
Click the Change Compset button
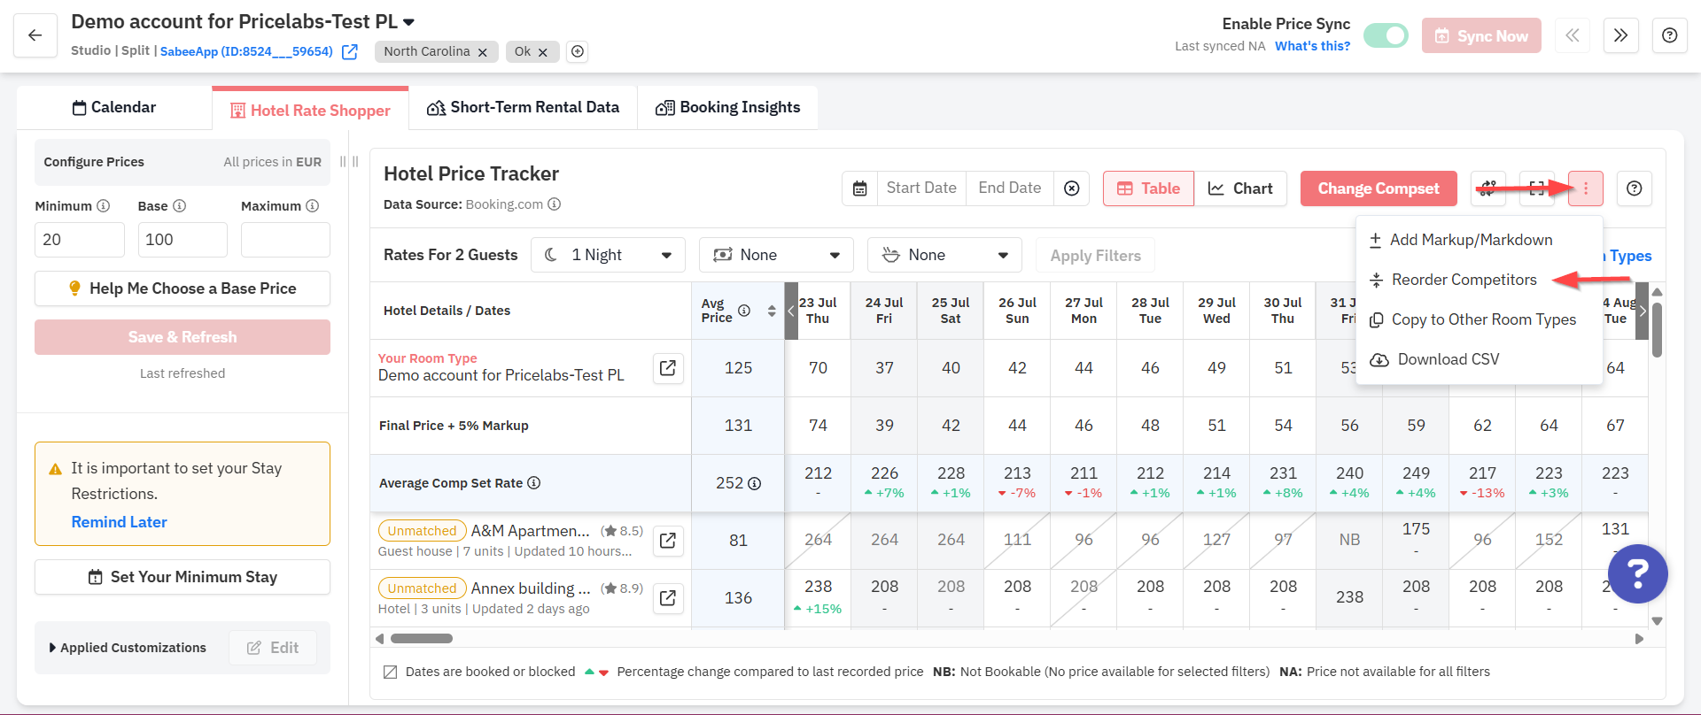click(x=1379, y=188)
